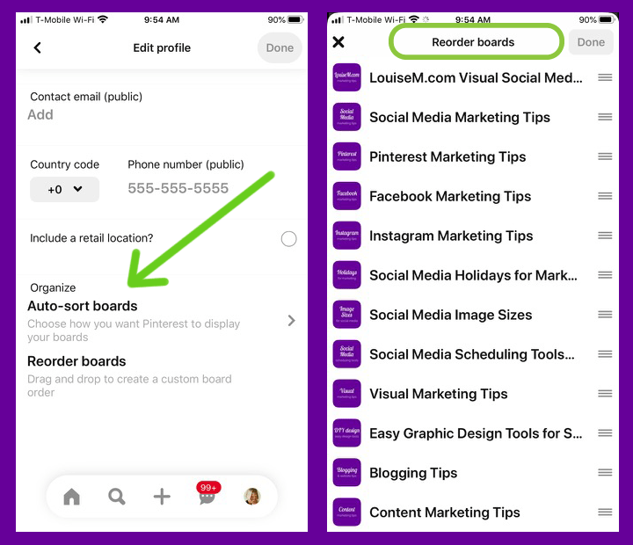
Task: Tap the drag handle for Social Media Marketing Tips
Action: click(605, 117)
